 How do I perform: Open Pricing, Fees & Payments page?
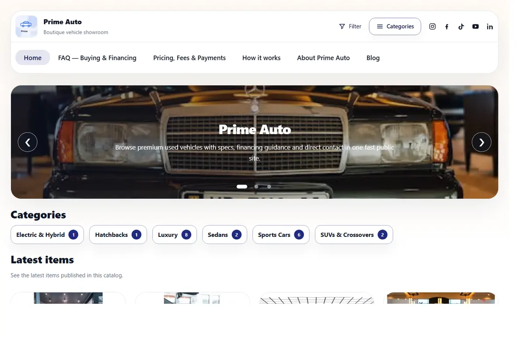click(189, 58)
